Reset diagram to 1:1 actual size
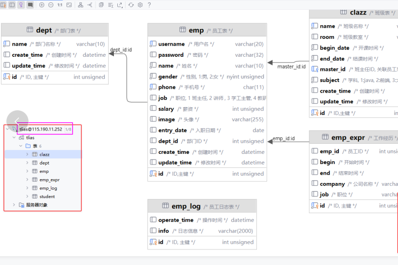 pos(60,5)
